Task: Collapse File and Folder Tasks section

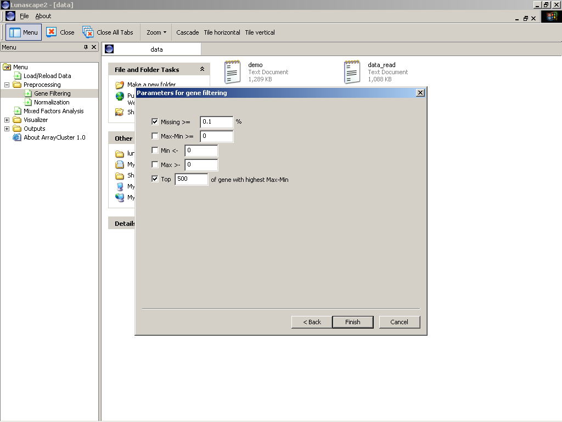Action: (202, 69)
